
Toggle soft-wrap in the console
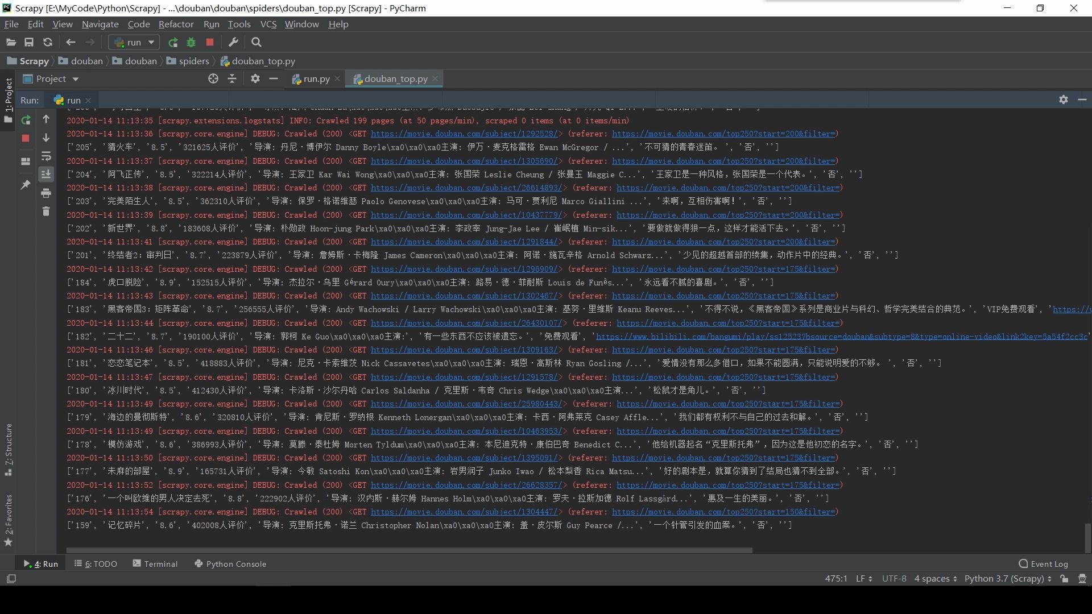(46, 156)
